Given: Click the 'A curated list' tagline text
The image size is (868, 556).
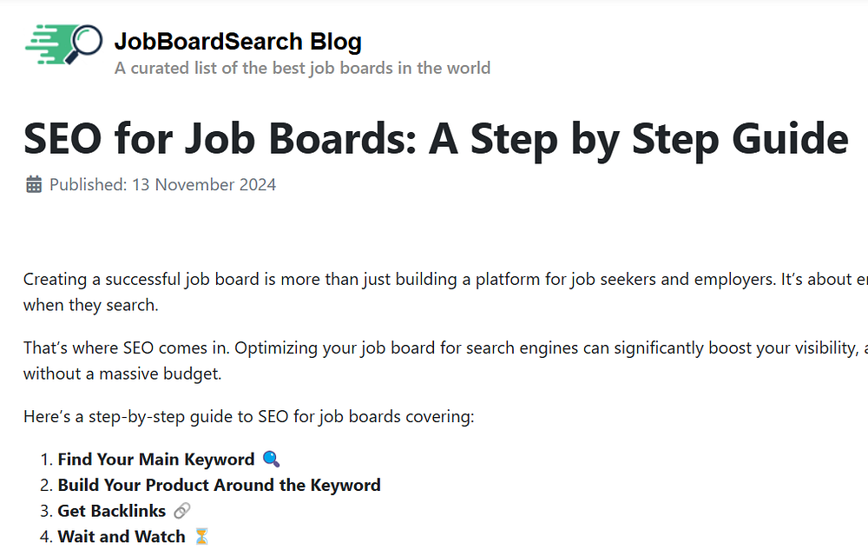Looking at the screenshot, I should (x=302, y=68).
